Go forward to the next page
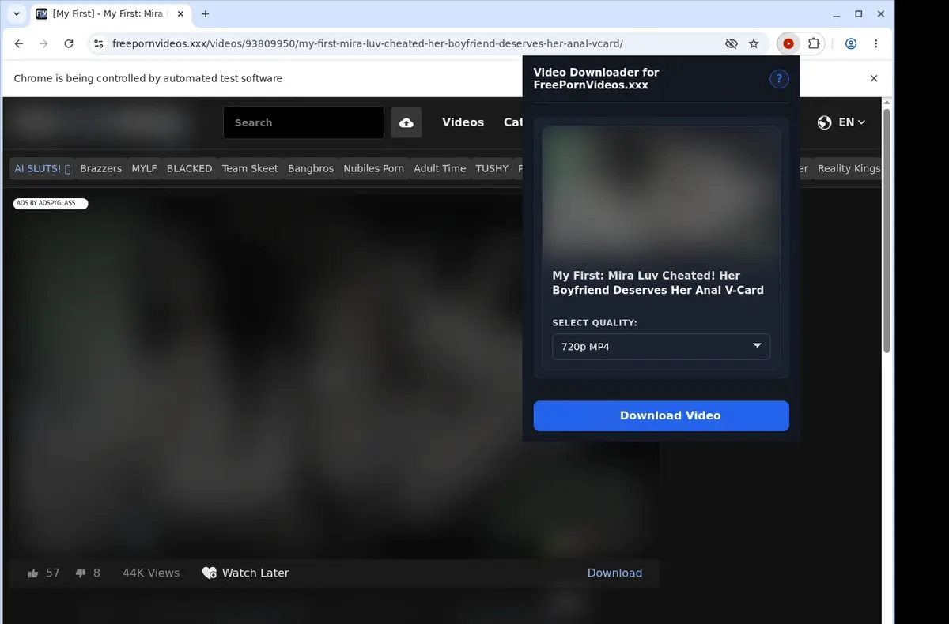The image size is (949, 624). [x=43, y=44]
